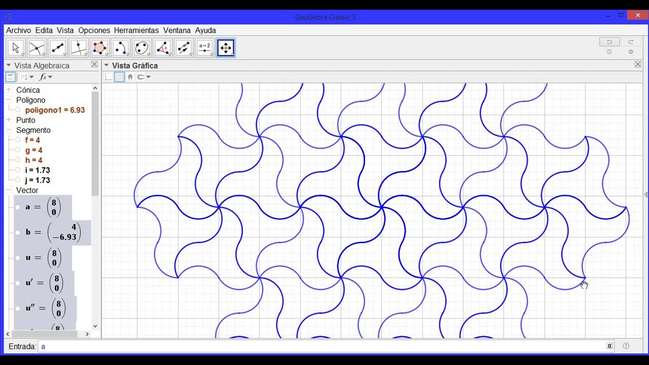Collapse the Segmento tree category
The width and height of the screenshot is (649, 365).
[x=9, y=130]
